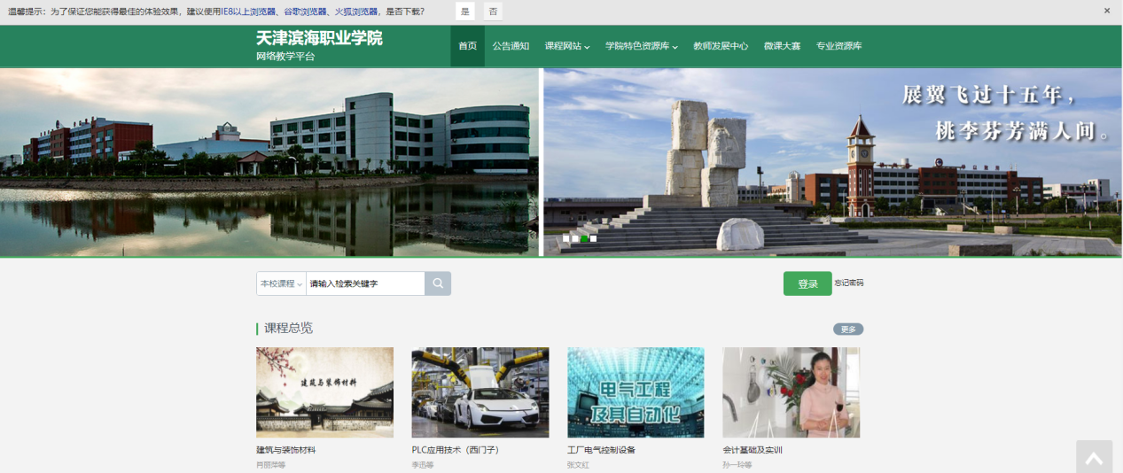
Task: Expand the 学院特色资源库 navigation dropdown
Action: coord(641,46)
